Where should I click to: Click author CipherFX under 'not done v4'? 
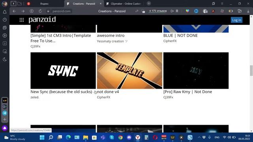(104, 97)
